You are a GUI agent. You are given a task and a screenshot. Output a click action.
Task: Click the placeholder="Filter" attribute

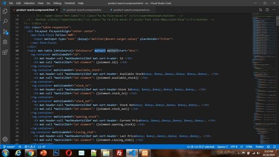pos(156,39)
